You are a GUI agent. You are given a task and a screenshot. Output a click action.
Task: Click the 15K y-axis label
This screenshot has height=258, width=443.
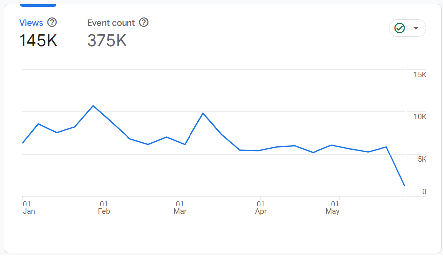tap(420, 75)
